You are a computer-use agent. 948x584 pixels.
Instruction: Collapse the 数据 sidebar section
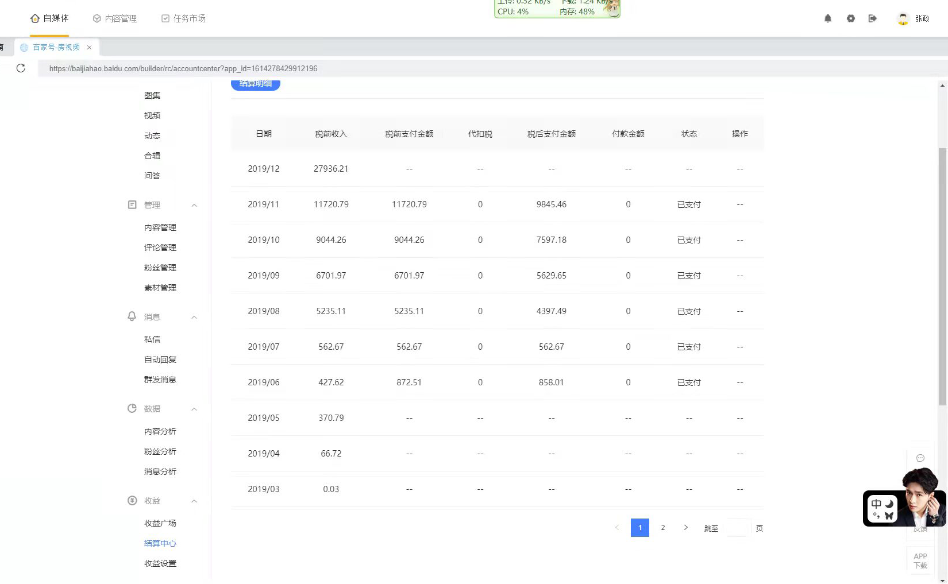(194, 409)
